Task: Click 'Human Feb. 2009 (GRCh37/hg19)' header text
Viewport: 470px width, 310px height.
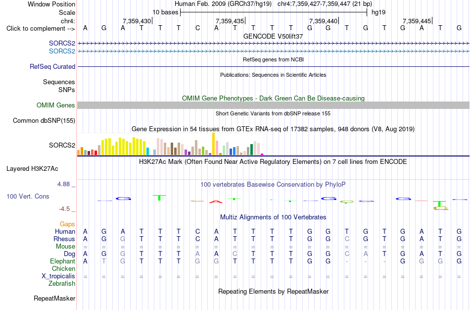Action: click(223, 4)
